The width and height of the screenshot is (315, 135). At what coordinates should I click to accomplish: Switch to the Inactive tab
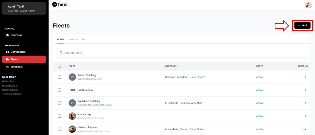[x=73, y=39]
